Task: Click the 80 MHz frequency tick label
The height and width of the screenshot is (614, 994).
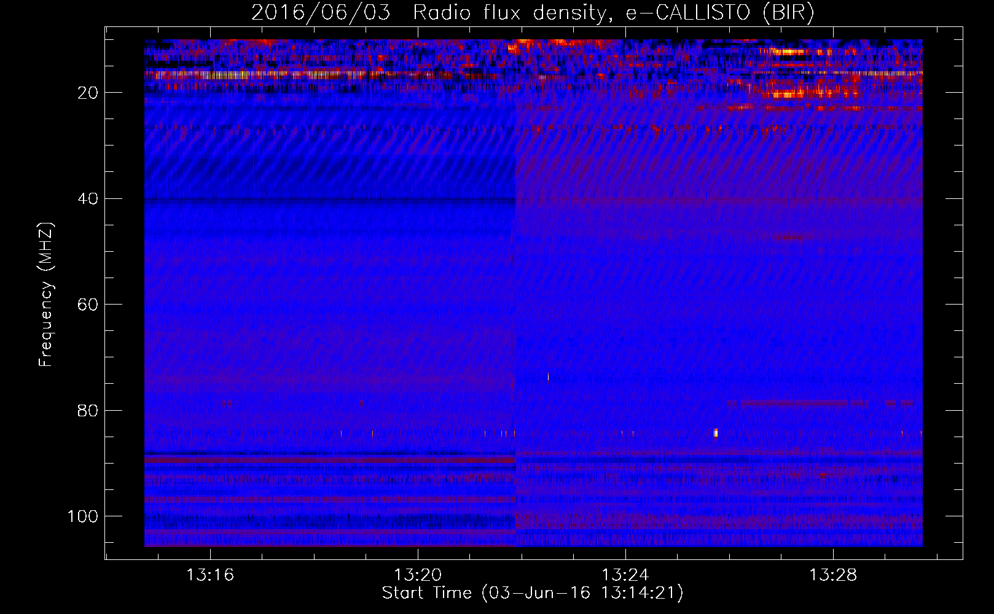Action: (88, 410)
